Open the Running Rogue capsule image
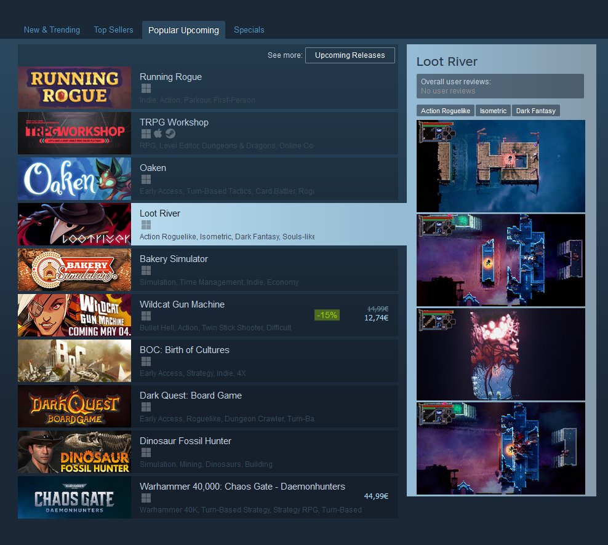The image size is (608, 545). click(x=74, y=87)
